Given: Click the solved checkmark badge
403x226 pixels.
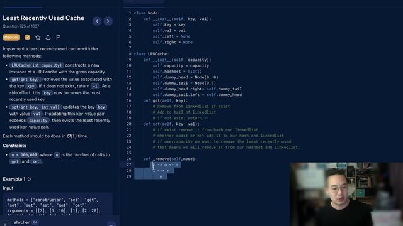Looking at the screenshot, I should (27, 38).
